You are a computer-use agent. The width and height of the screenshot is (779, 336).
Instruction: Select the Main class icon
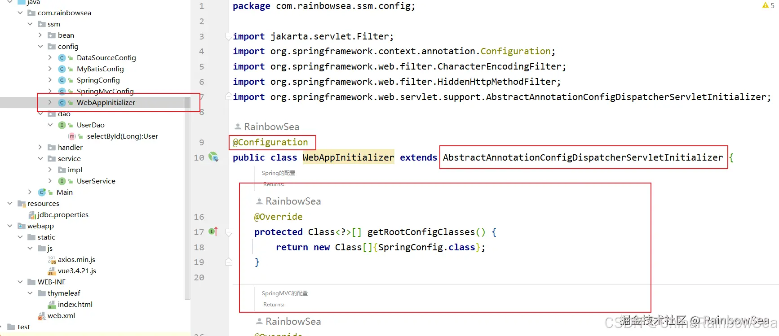pyautogui.click(x=42, y=192)
